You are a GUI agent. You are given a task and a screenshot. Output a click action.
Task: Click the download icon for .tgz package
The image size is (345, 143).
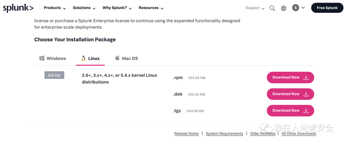(x=306, y=111)
